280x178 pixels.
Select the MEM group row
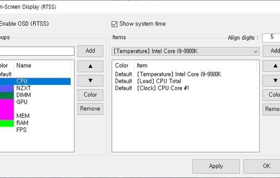point(35,116)
